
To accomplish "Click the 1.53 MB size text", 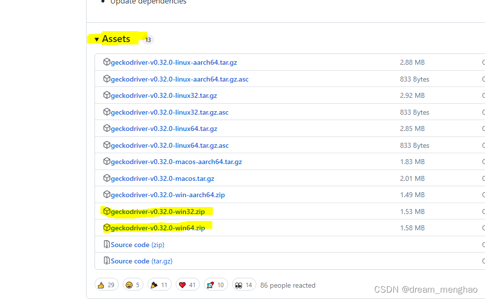I will click(x=412, y=212).
